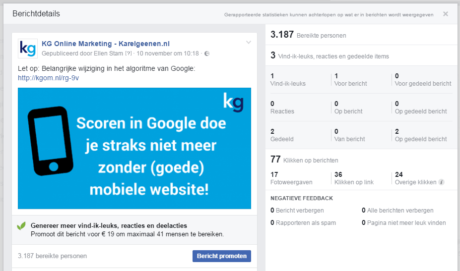Follow the http://kgom.nl/rg-9v link
Image resolution: width=460 pixels, height=271 pixels.
point(49,78)
